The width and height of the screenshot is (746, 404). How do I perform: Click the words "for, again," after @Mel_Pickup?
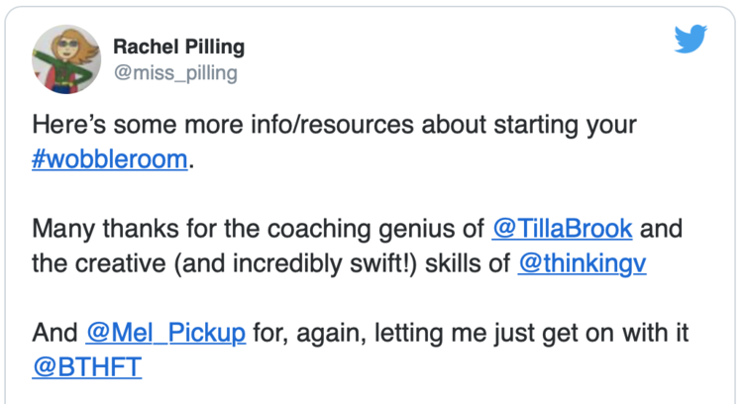pos(310,333)
